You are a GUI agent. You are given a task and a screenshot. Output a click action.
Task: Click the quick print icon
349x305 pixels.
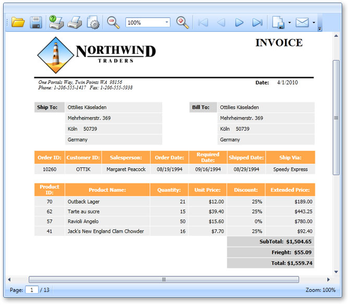point(75,22)
